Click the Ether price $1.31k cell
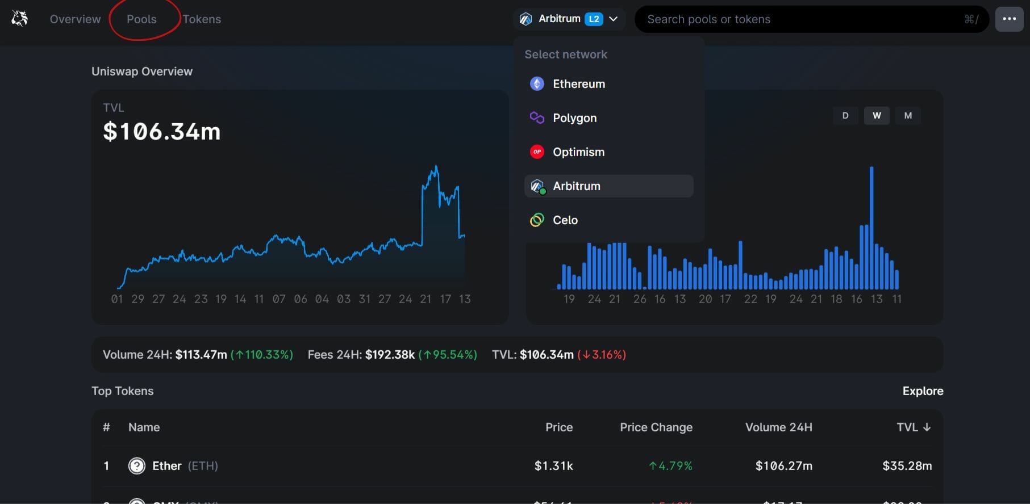Viewport: 1030px width, 504px height. point(553,466)
